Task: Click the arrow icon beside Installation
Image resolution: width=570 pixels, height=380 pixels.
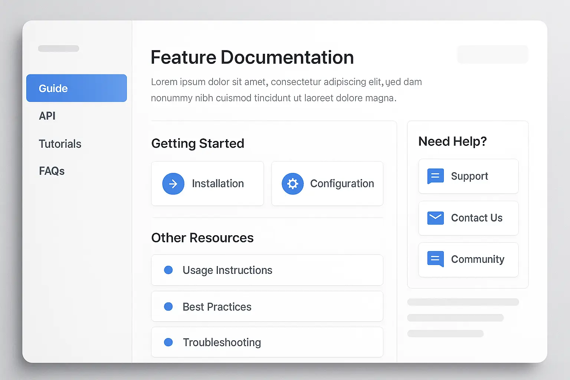Action: pos(173,183)
